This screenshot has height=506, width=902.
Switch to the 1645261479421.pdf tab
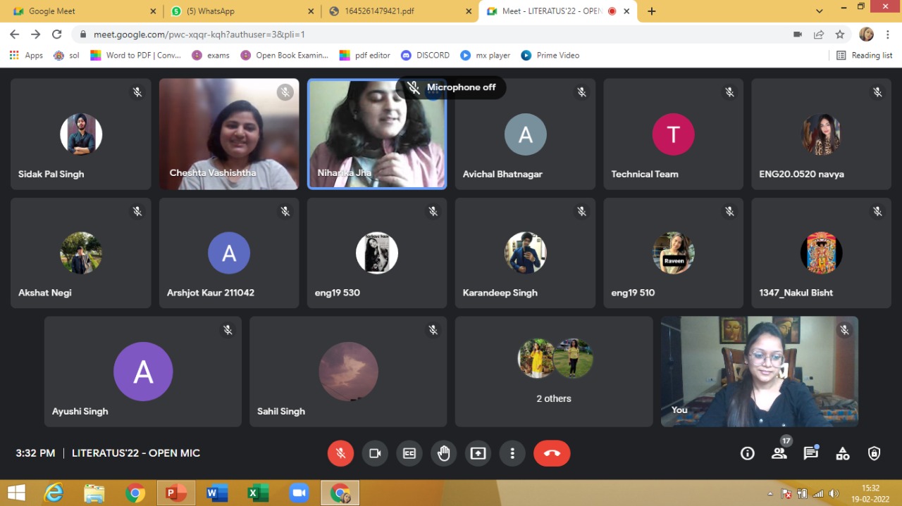(398, 11)
